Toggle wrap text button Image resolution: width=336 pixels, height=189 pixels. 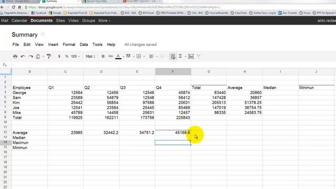pyautogui.click(x=173, y=56)
